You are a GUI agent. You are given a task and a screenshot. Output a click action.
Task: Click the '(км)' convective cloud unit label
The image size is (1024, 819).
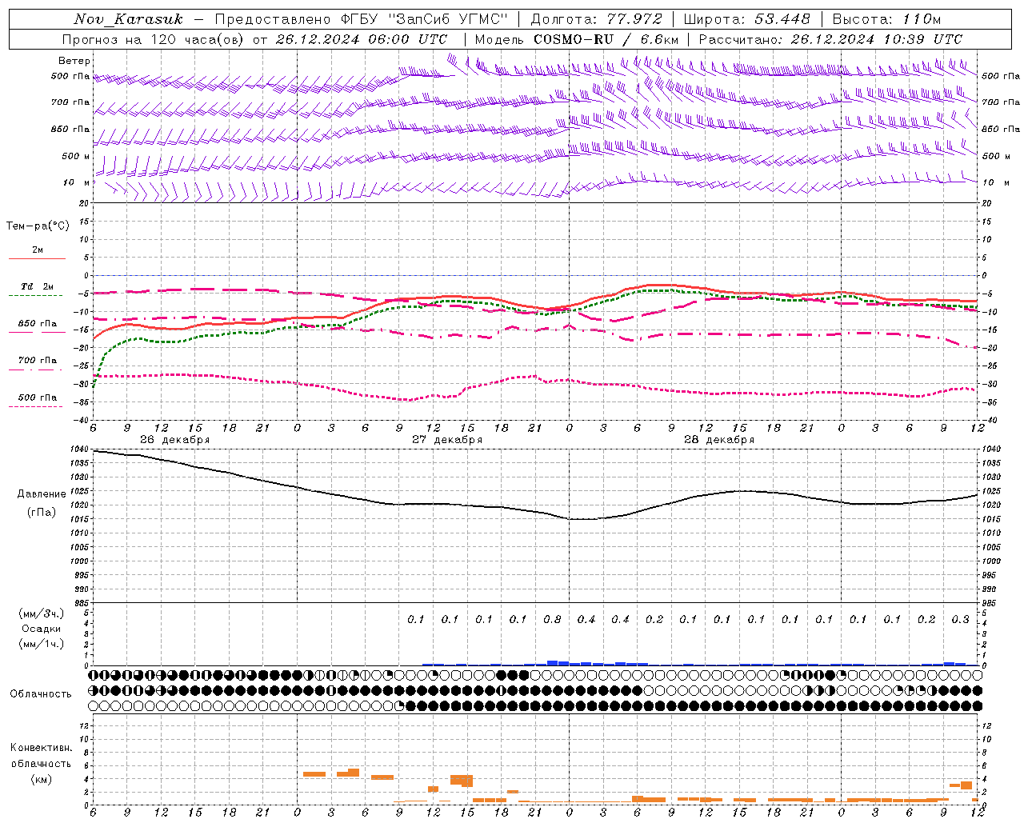[41, 779]
